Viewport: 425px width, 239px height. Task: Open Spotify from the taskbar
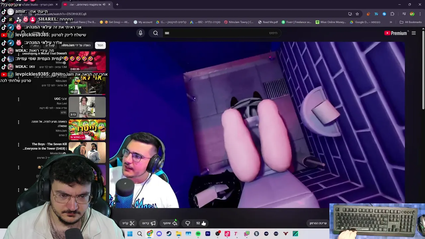click(x=198, y=234)
